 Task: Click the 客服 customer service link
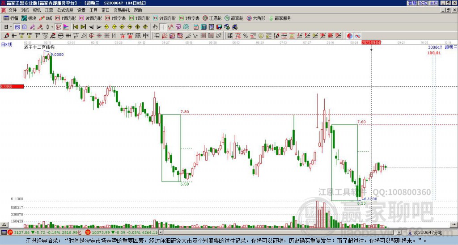tap(411, 3)
